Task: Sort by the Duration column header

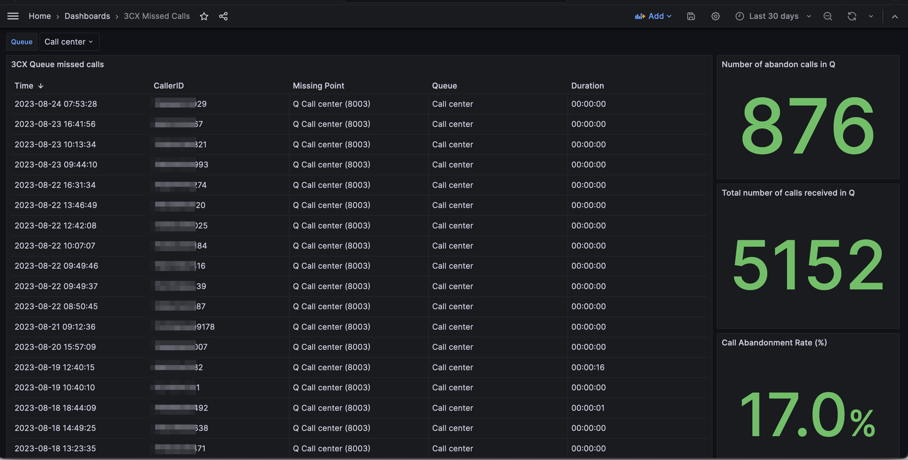Action: click(587, 85)
